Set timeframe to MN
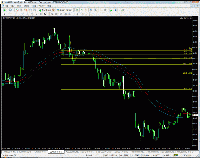 pos(87,14)
